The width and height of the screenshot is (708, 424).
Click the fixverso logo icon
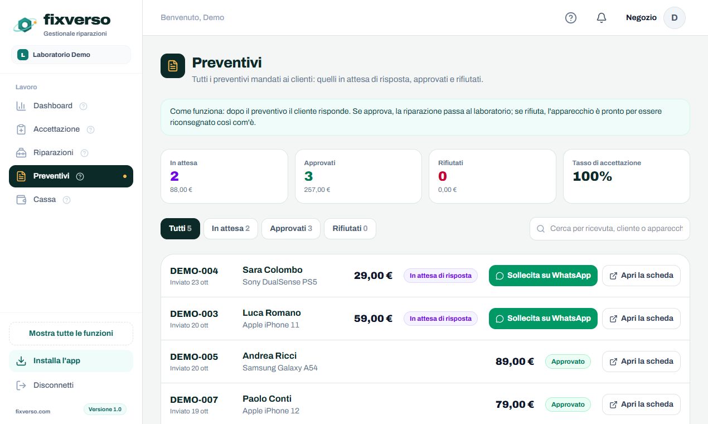click(x=25, y=24)
